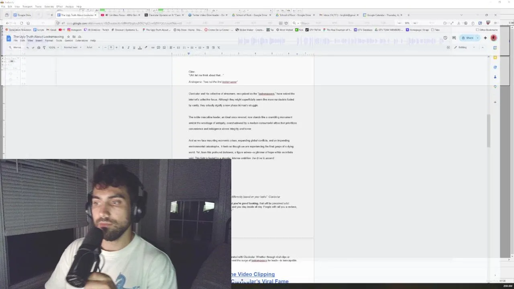Open line and paragraph spacing dropdown
The height and width of the screenshot is (289, 514).
178,47
